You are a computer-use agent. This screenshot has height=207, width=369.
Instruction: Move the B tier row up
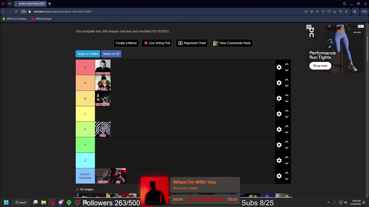pos(287,95)
